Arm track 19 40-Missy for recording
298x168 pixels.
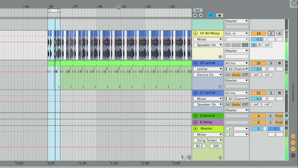(279, 33)
